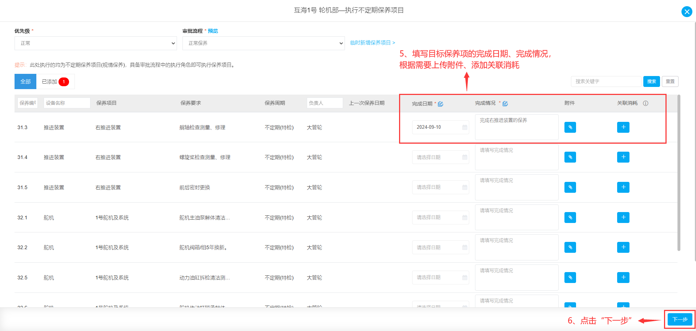Click the info icon beside 关联消耗
Viewport: 696px width, 331px height.
click(x=645, y=103)
